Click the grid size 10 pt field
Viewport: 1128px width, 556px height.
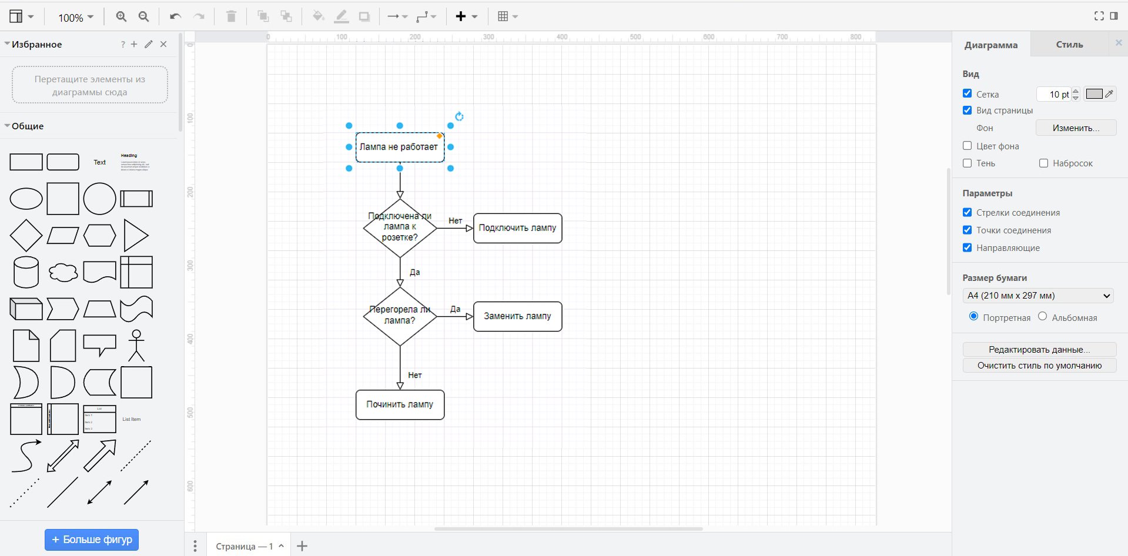tap(1055, 94)
